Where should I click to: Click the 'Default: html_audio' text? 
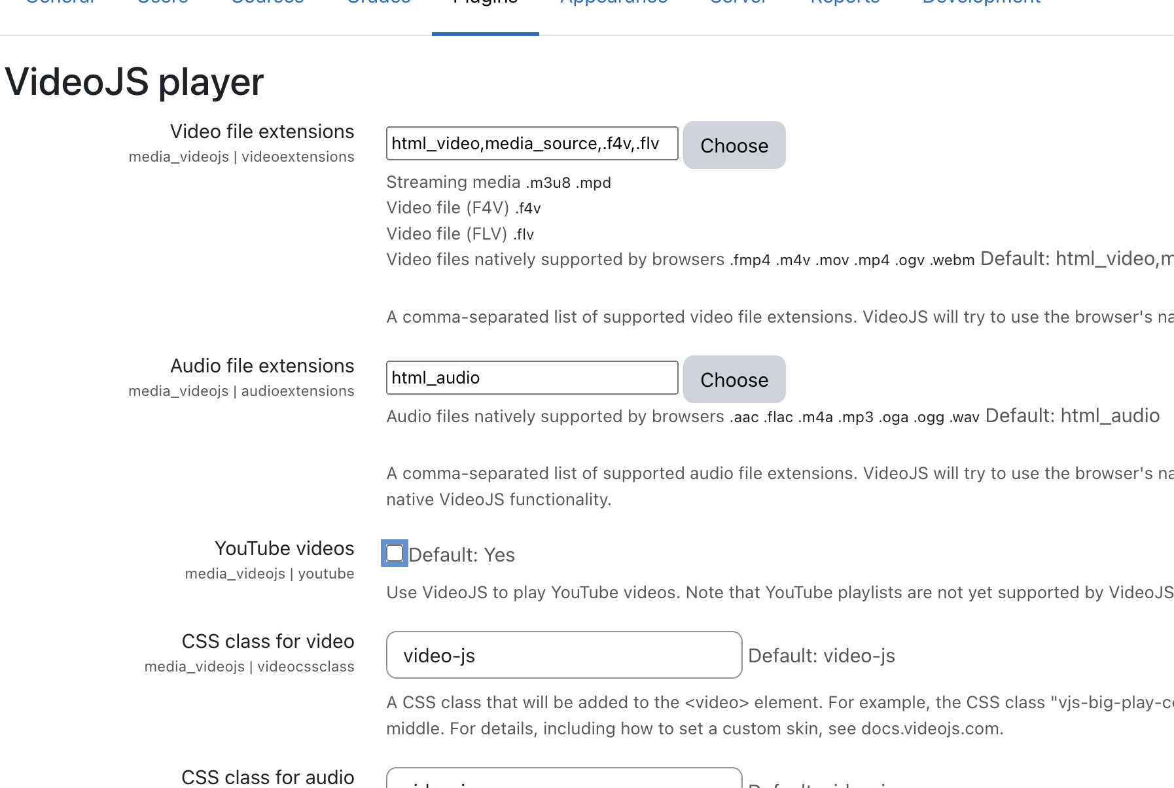(x=1073, y=416)
